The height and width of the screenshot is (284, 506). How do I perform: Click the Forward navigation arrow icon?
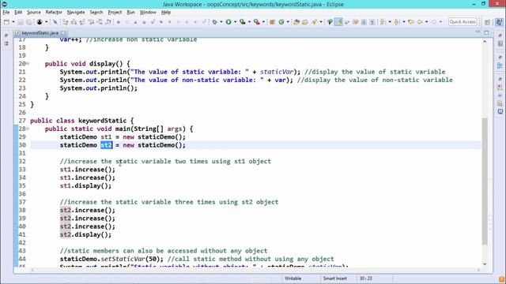(x=434, y=22)
